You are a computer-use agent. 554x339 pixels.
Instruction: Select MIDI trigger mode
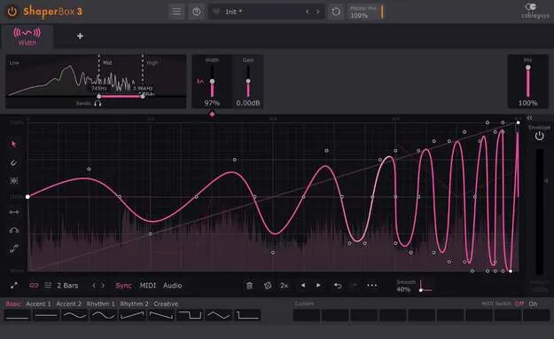pyautogui.click(x=148, y=286)
